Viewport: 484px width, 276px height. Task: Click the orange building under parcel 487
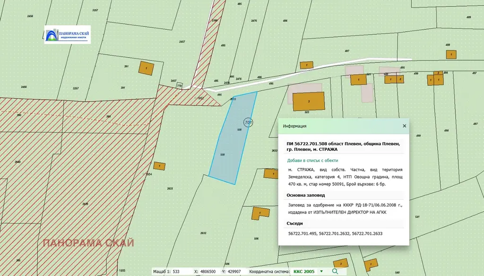click(306, 65)
